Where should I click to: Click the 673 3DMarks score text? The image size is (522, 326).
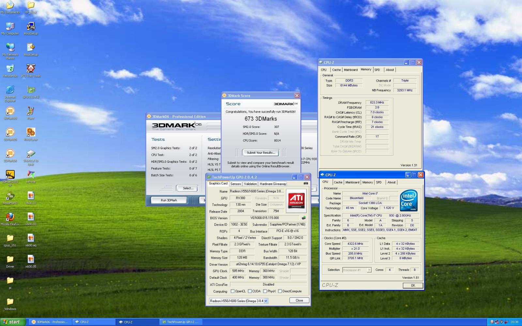coord(261,119)
